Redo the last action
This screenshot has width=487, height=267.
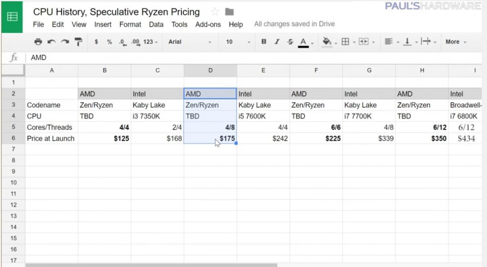click(x=65, y=41)
